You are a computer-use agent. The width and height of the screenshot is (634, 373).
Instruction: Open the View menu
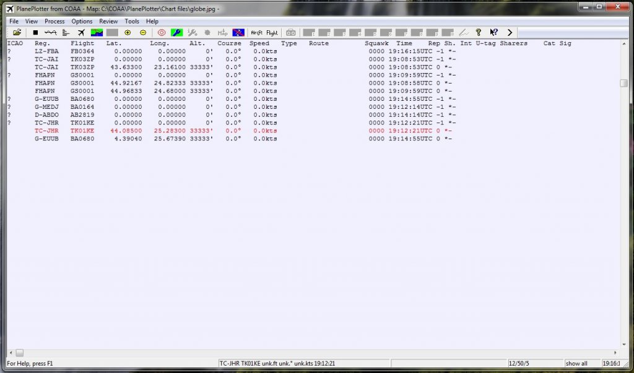[32, 22]
